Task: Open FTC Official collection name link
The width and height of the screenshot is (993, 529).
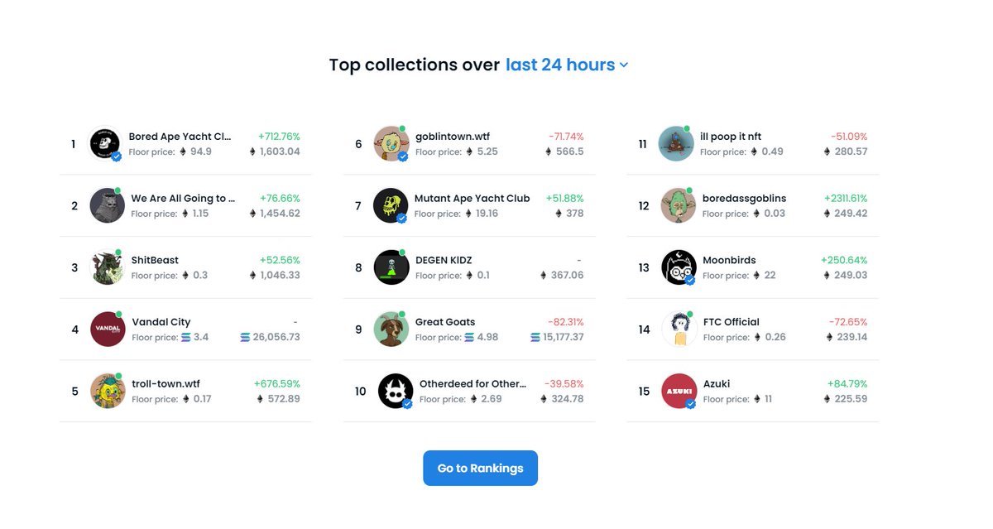Action: (732, 322)
